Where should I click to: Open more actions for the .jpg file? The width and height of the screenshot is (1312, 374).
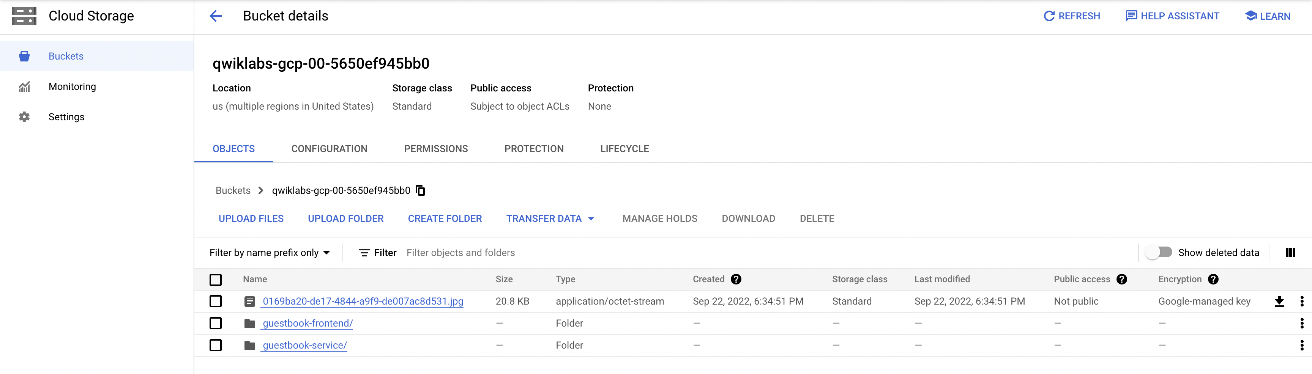coord(1302,301)
